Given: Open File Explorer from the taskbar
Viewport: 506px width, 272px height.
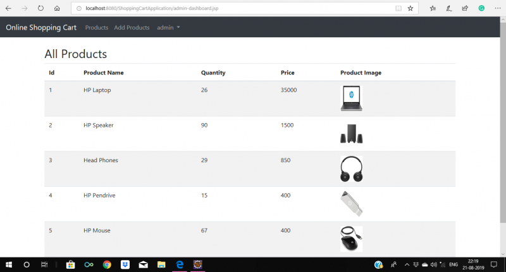Looking at the screenshot, I should click(161, 264).
